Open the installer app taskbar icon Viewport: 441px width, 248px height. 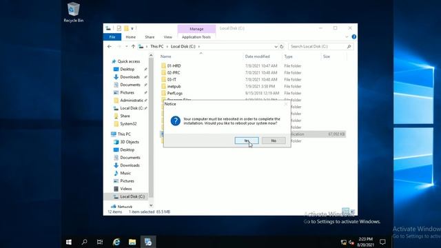click(x=148, y=242)
